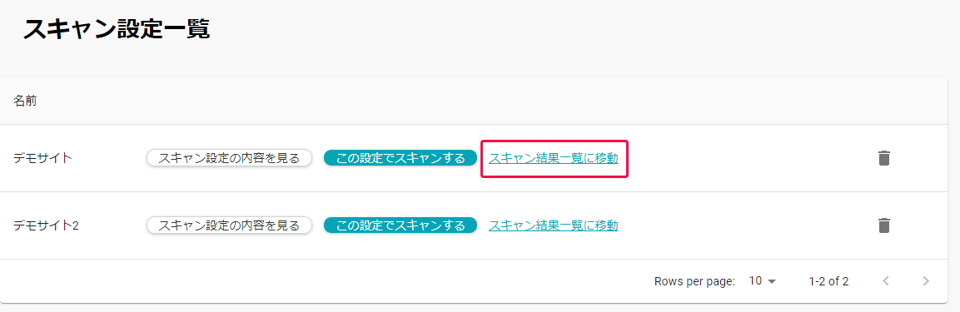The image size is (960, 312).
Task: View scan setting contents for デモサイト
Action: 229,158
